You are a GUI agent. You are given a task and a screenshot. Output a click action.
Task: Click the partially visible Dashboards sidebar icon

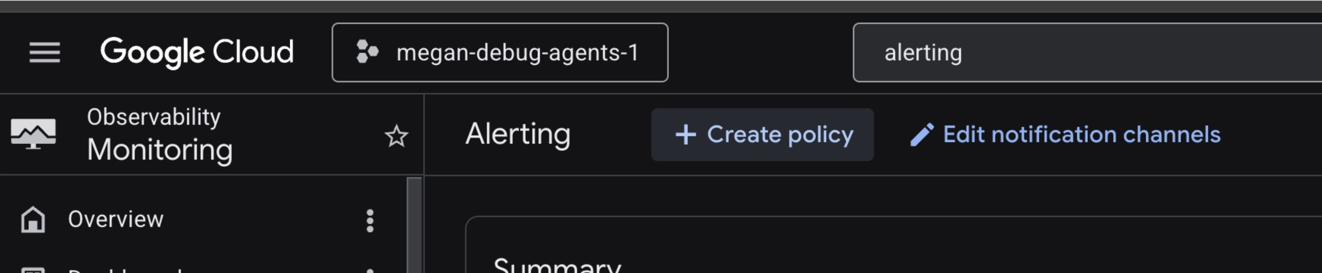33,270
